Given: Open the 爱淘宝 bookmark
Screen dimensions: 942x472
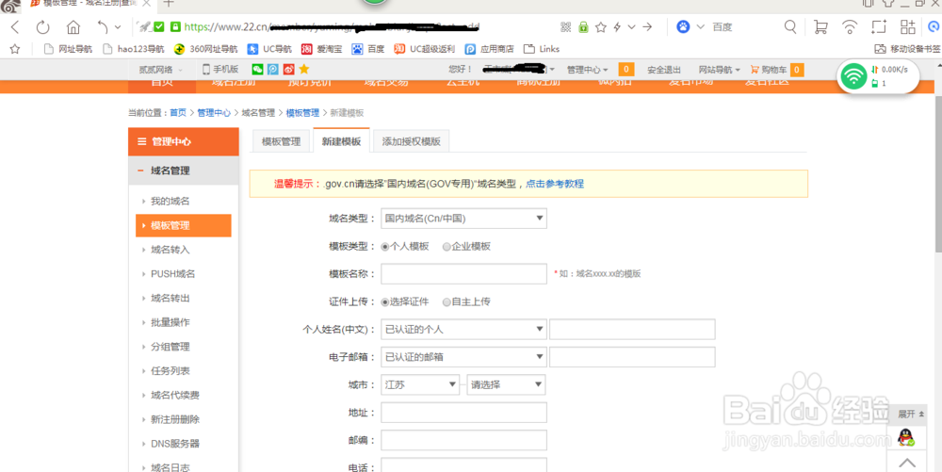Looking at the screenshot, I should [x=321, y=49].
